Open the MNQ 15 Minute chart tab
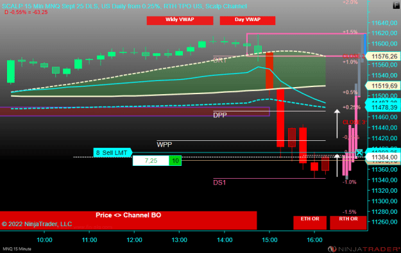401x253 pixels. (x=17, y=249)
